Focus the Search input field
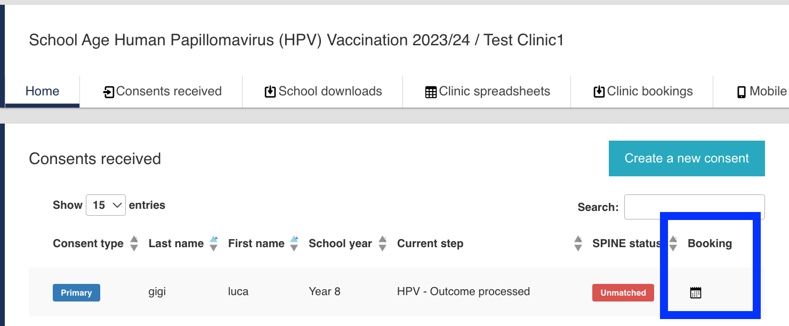 pos(694,207)
